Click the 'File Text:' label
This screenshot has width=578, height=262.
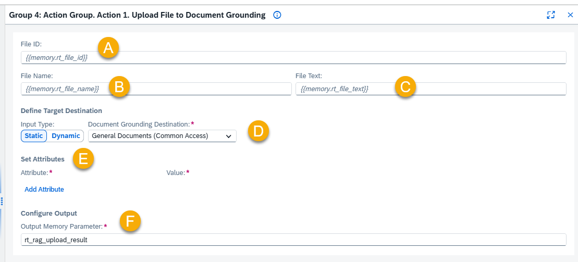tap(309, 75)
